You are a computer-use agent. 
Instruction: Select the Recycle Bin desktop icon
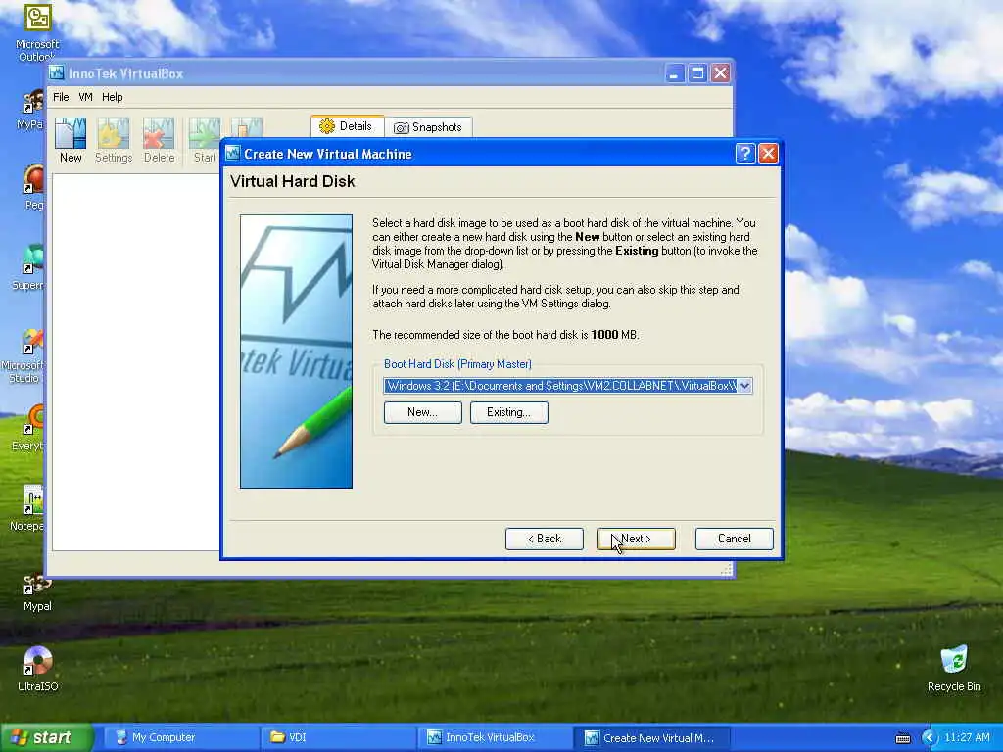click(x=954, y=669)
